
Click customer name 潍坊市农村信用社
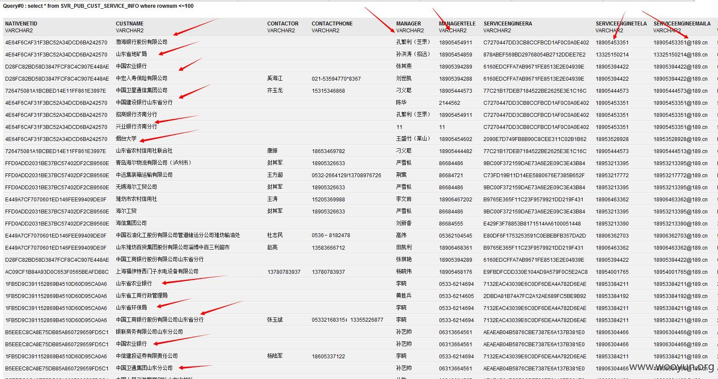pyautogui.click(x=136, y=199)
